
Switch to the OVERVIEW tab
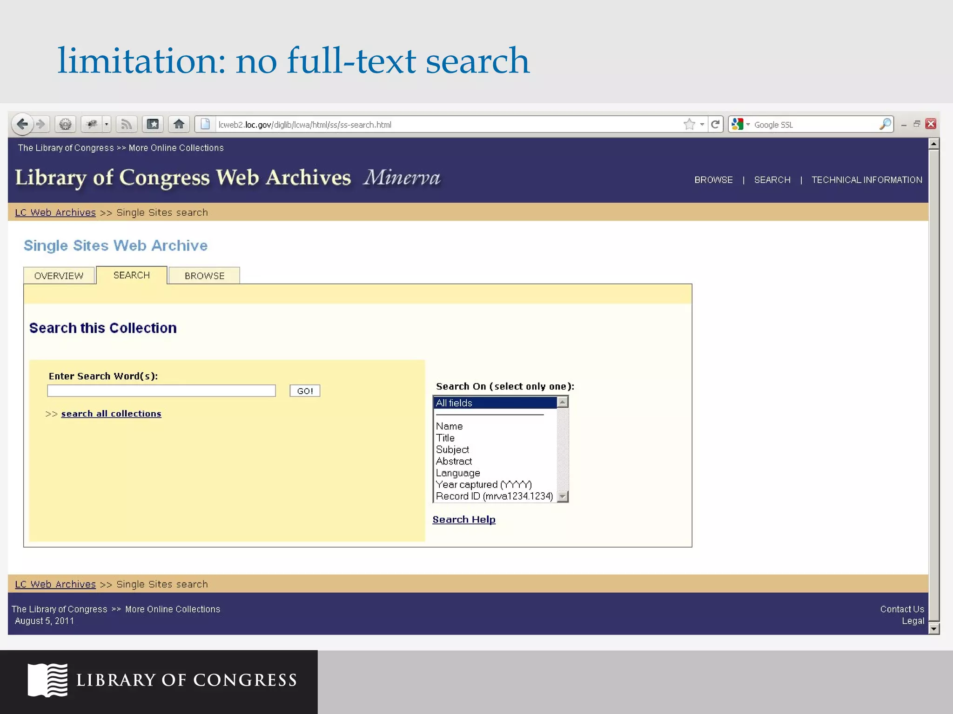pyautogui.click(x=59, y=276)
